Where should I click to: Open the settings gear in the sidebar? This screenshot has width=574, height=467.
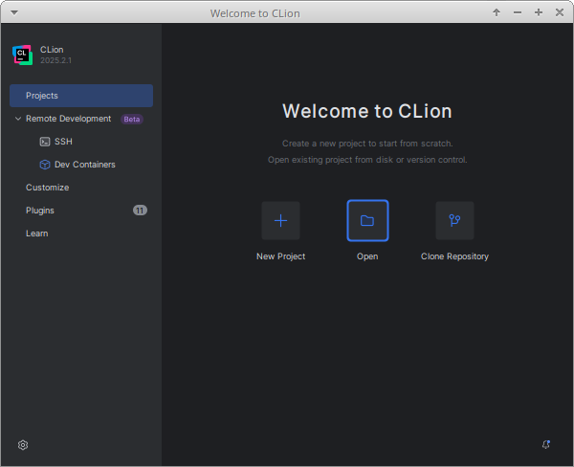tap(23, 445)
